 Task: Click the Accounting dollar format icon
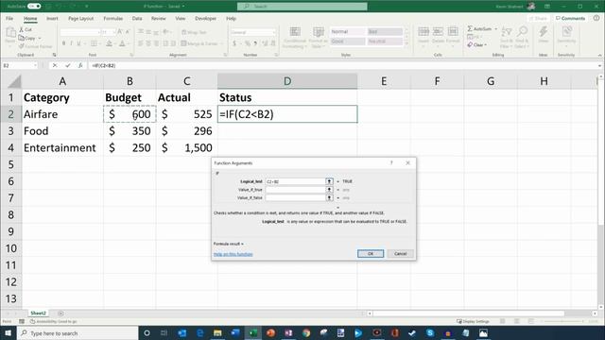(x=234, y=43)
